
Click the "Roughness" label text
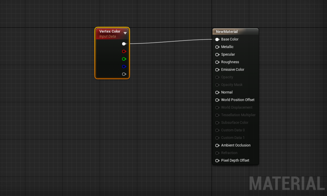pyautogui.click(x=230, y=62)
